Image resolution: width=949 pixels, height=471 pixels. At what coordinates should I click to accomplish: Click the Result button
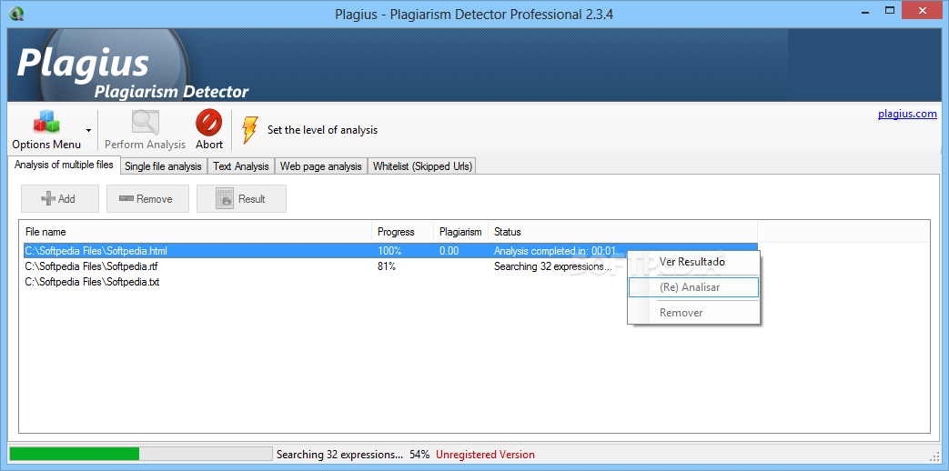[241, 199]
